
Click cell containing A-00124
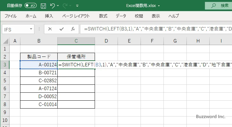(x=39, y=65)
